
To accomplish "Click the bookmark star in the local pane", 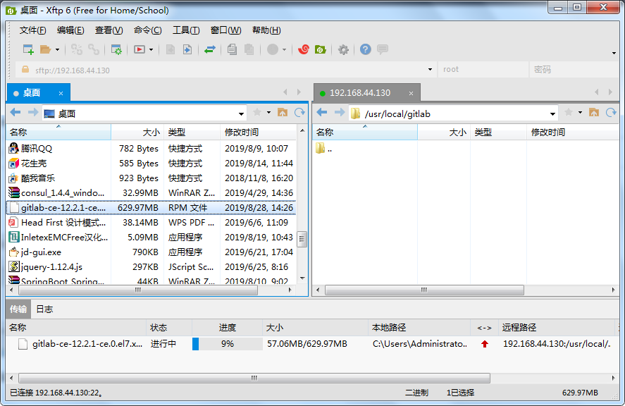I will point(257,113).
